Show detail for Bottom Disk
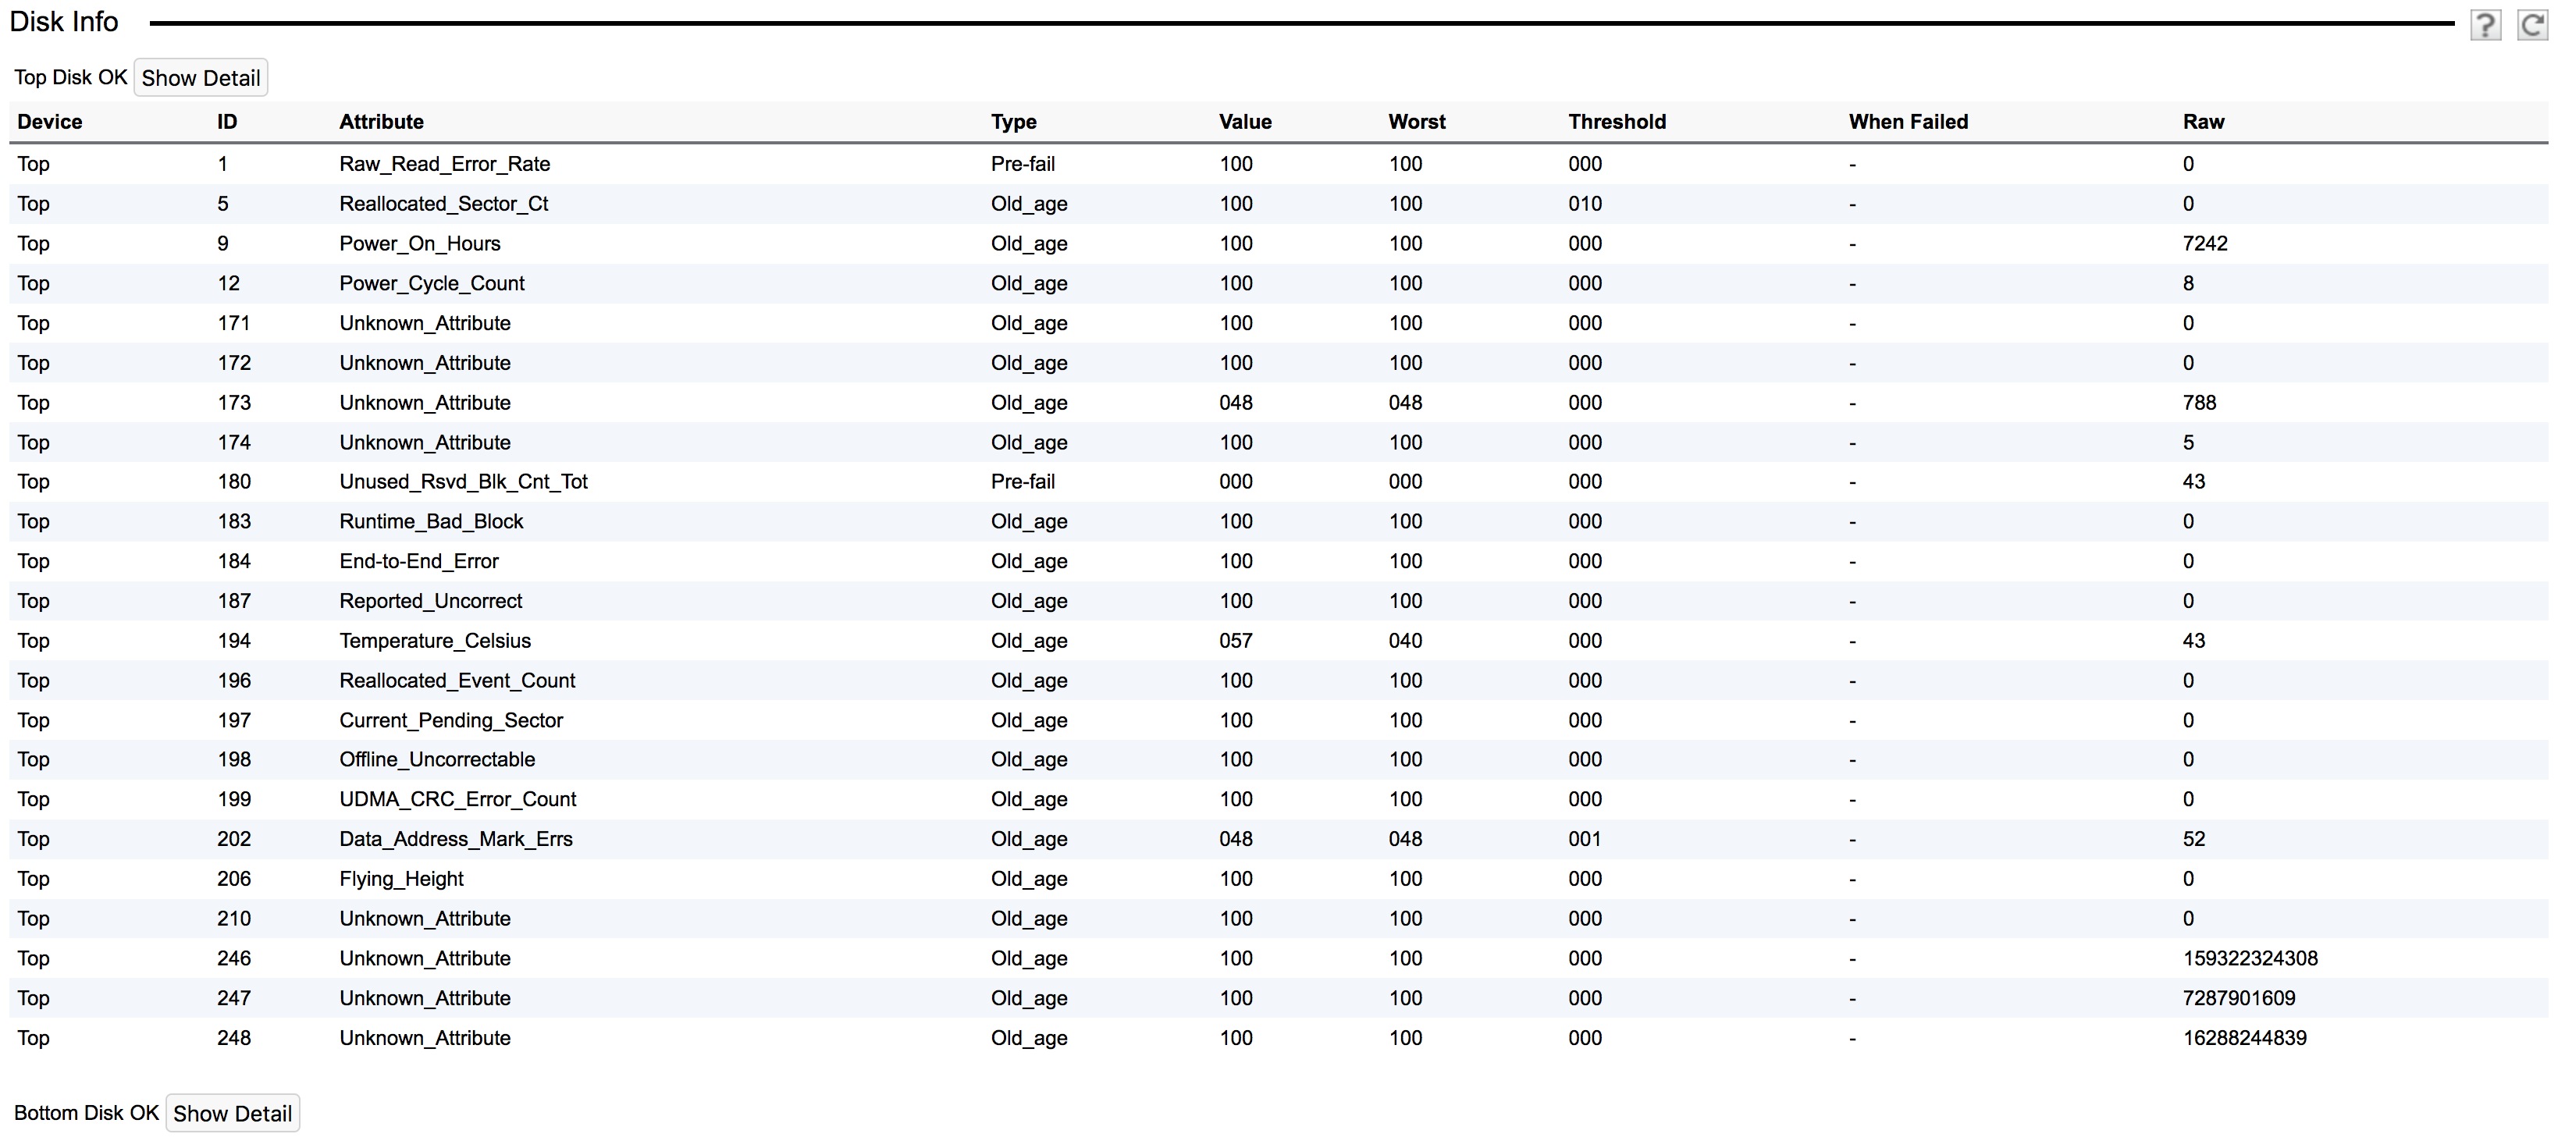Screen dimensions: 2565x1141 coord(232,1113)
